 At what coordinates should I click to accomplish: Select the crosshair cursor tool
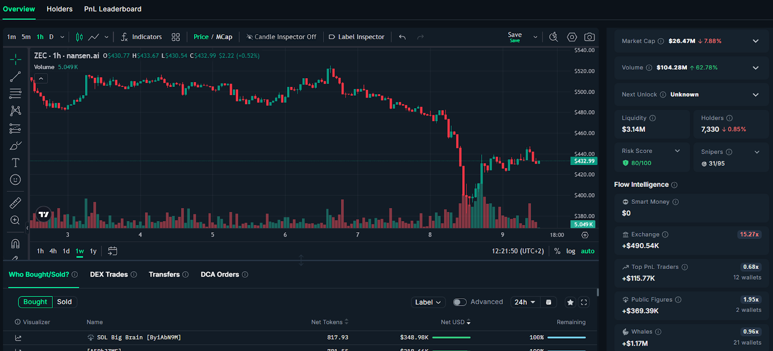15,59
